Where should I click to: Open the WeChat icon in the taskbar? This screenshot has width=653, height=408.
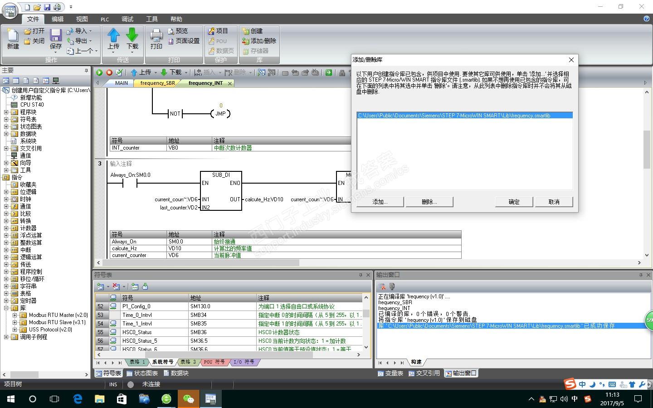[x=188, y=399]
